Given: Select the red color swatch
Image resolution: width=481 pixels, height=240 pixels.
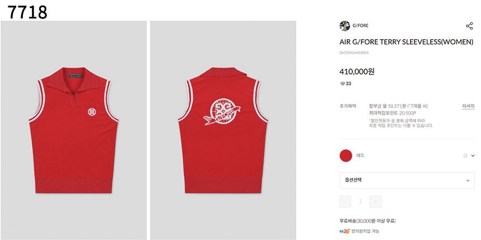Looking at the screenshot, I should pos(346,156).
